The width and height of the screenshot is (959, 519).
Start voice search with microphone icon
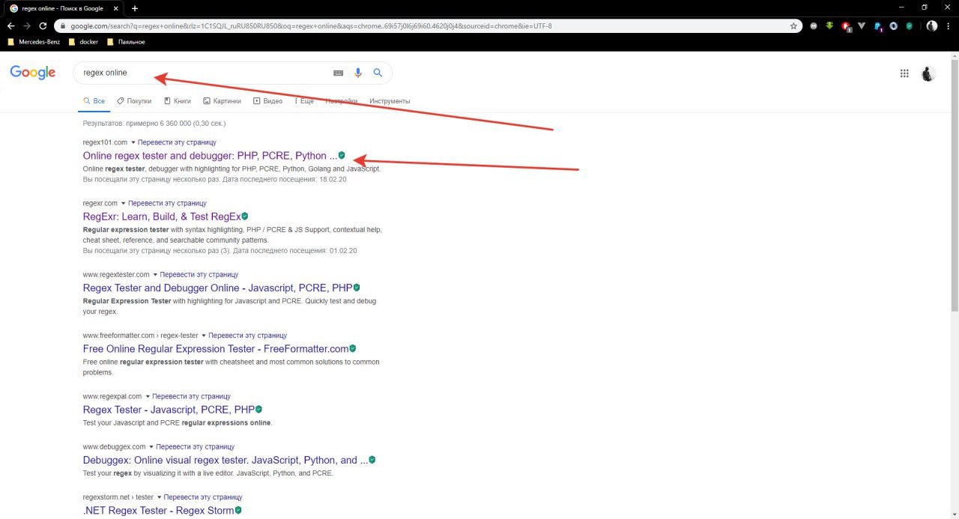pyautogui.click(x=358, y=73)
